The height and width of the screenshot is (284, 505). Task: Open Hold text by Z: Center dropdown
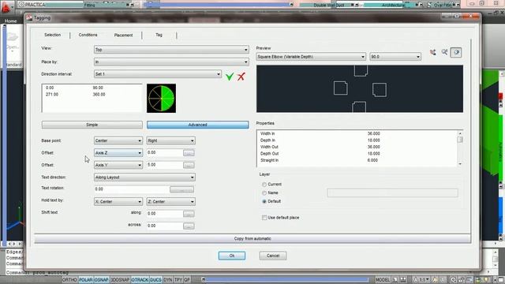coord(170,202)
